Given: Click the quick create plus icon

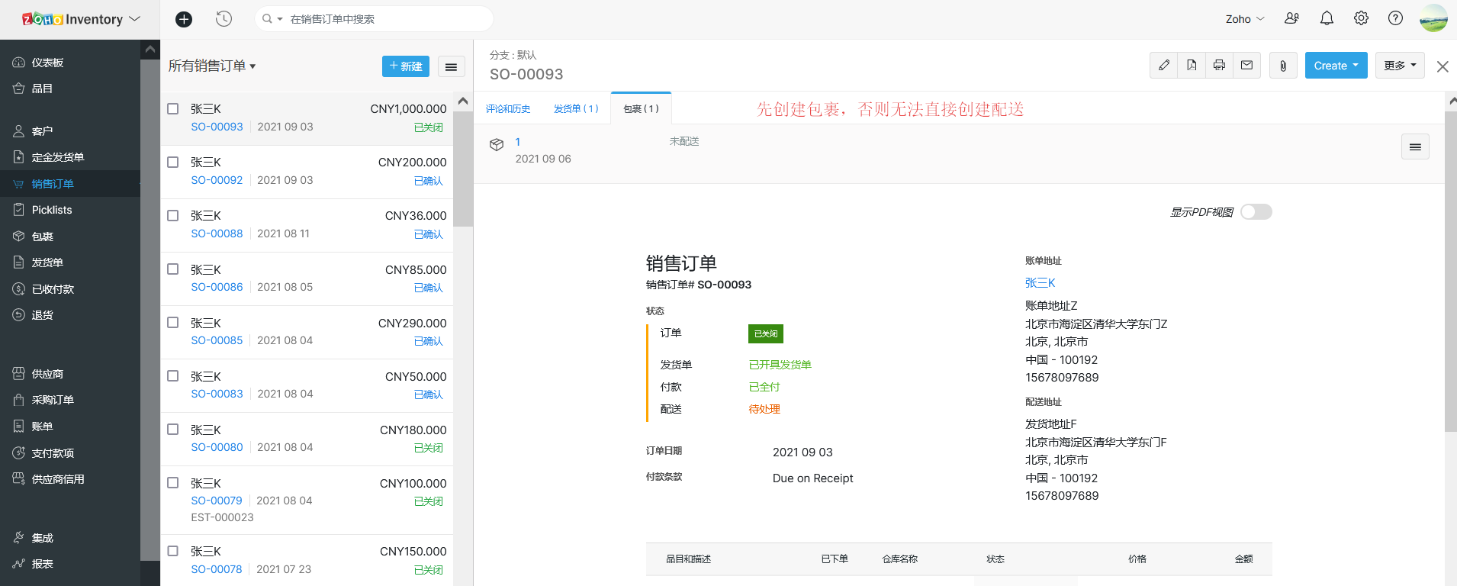Looking at the screenshot, I should tap(184, 19).
